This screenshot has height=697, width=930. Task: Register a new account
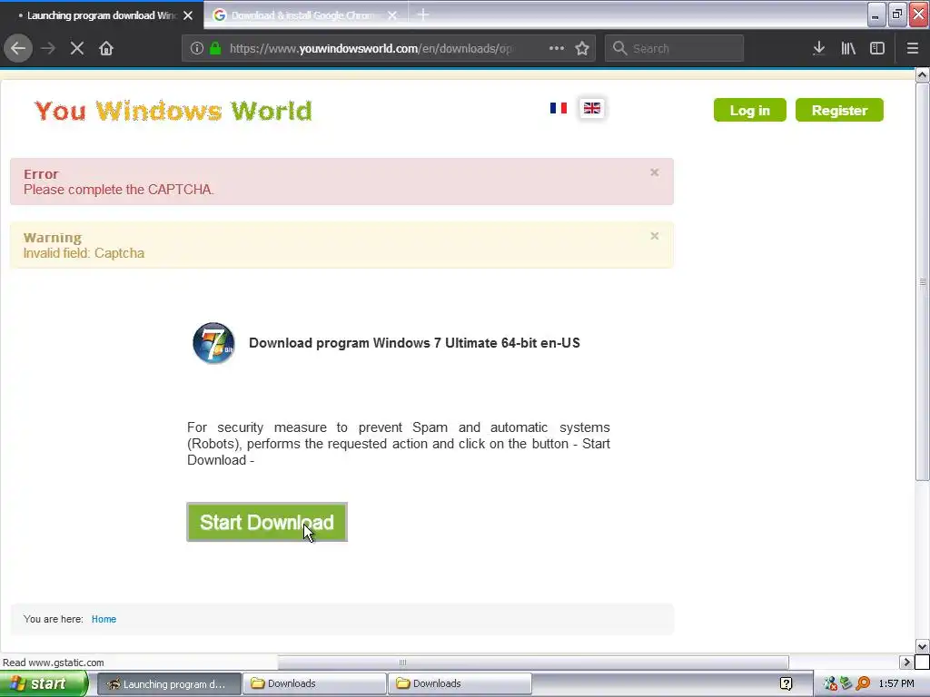click(x=839, y=110)
